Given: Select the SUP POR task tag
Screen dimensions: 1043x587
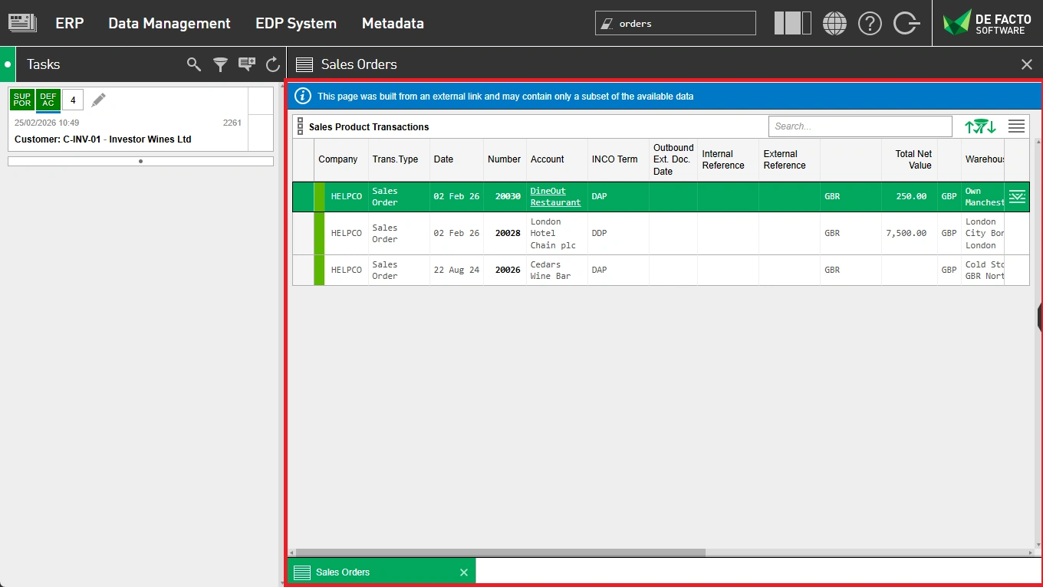Looking at the screenshot, I should (x=21, y=100).
